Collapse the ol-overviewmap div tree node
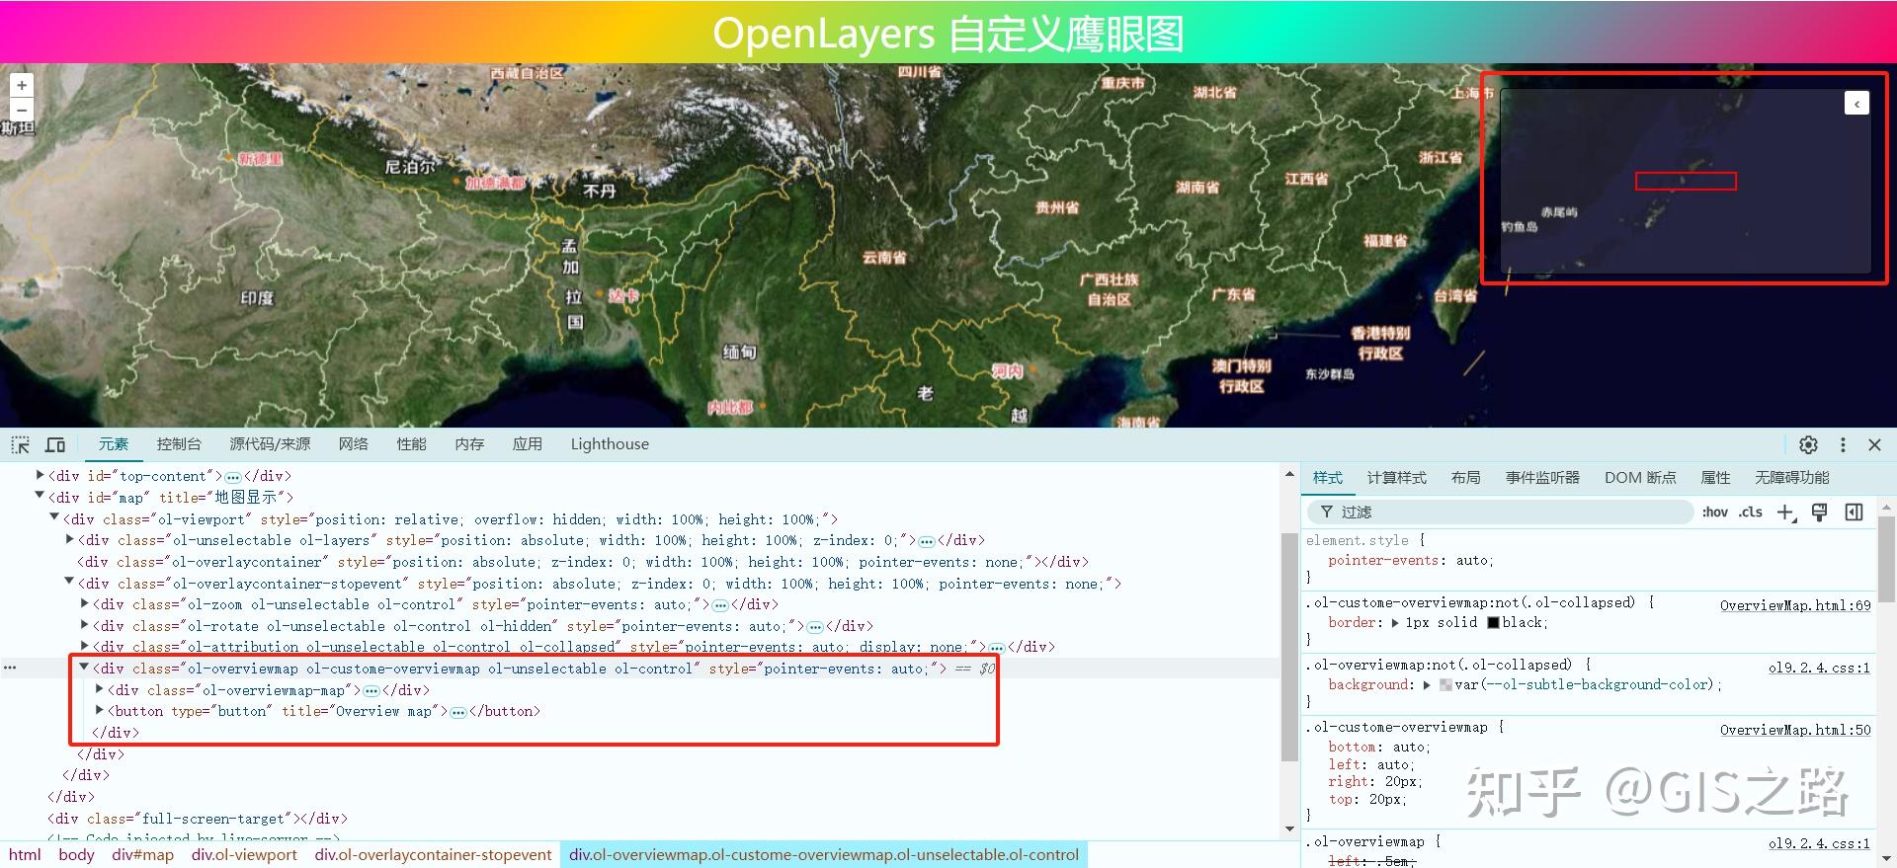Image resolution: width=1897 pixels, height=868 pixels. [x=84, y=668]
